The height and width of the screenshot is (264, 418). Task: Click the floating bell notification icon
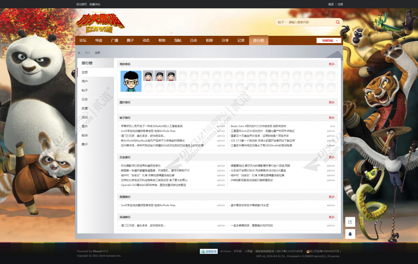pos(350,234)
